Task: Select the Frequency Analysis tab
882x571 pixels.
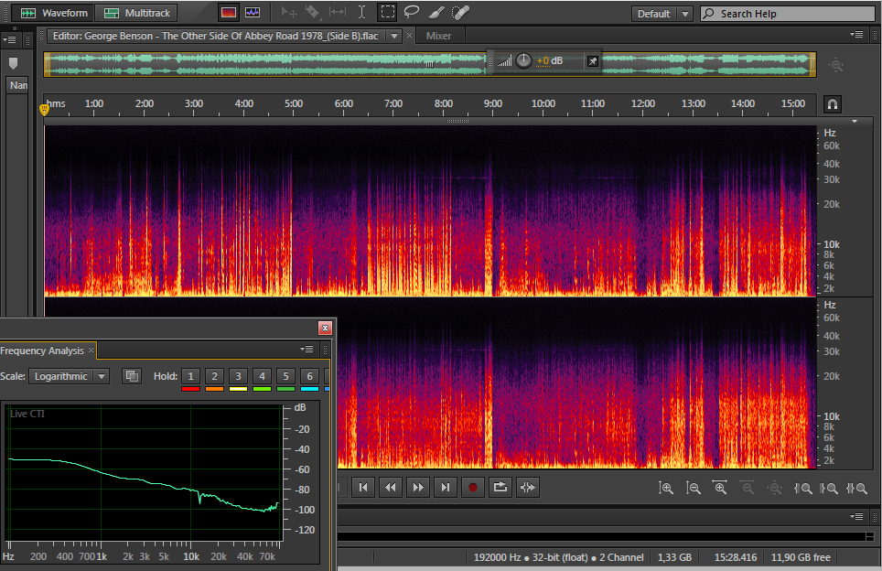Action: tap(42, 350)
